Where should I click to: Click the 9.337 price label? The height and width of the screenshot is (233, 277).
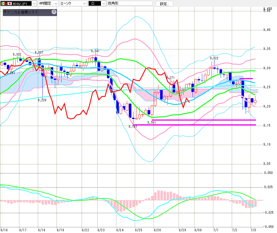point(39,52)
